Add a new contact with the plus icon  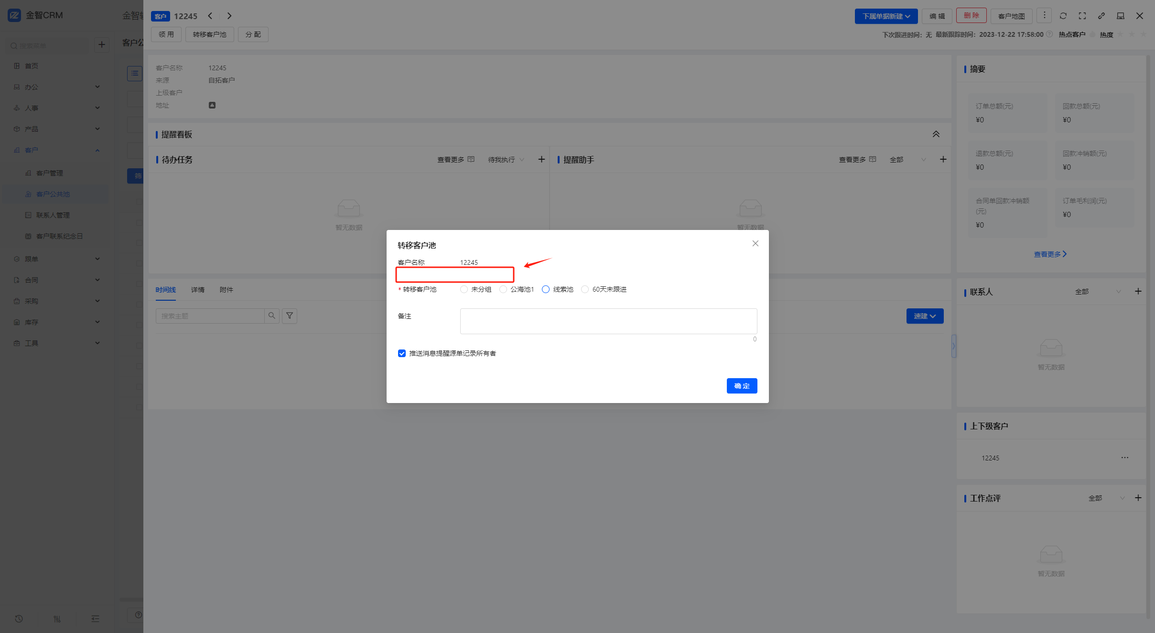point(1138,291)
